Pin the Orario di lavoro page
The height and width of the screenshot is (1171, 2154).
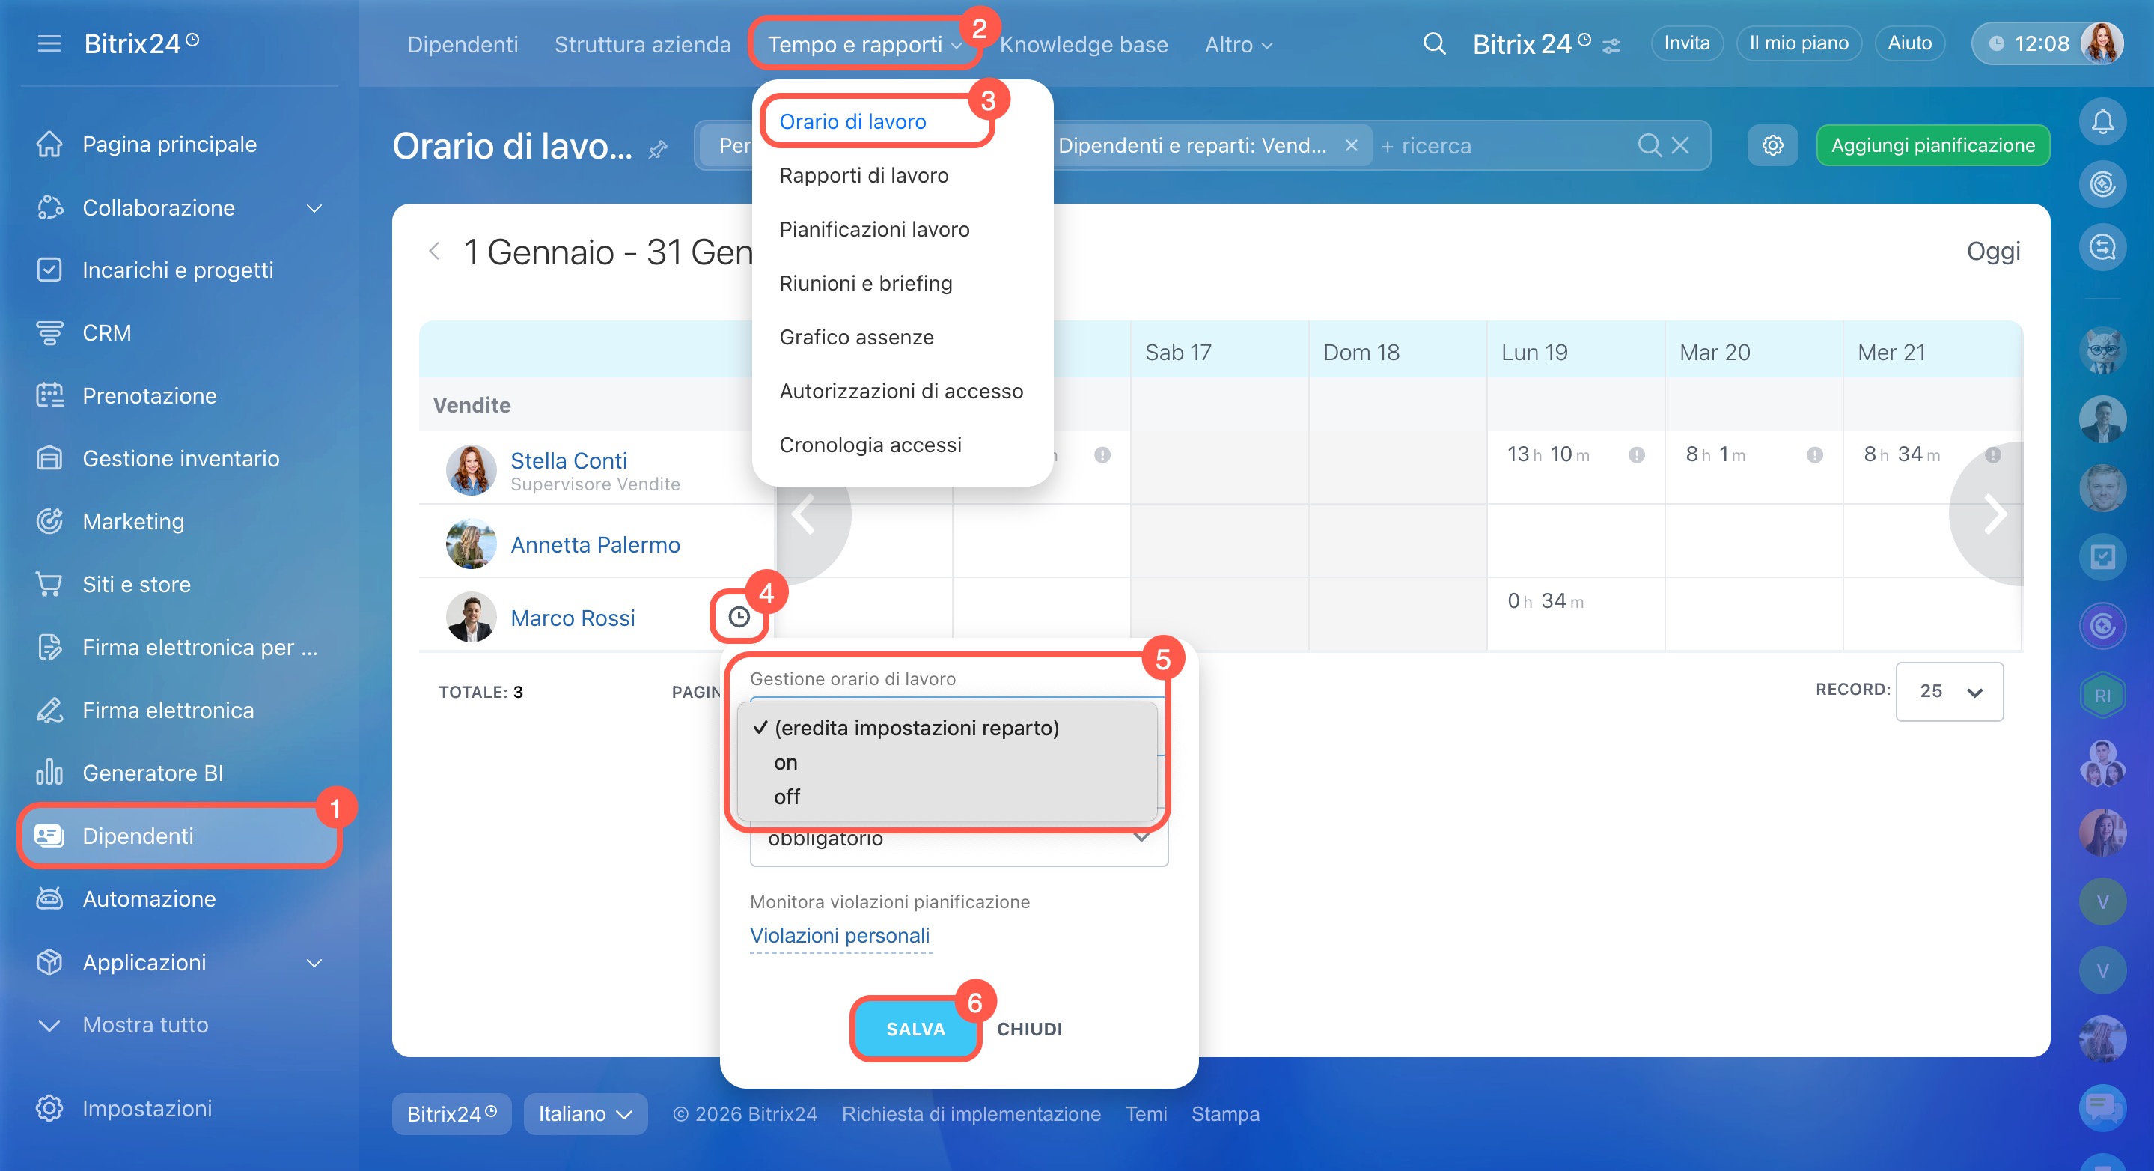point(658,150)
